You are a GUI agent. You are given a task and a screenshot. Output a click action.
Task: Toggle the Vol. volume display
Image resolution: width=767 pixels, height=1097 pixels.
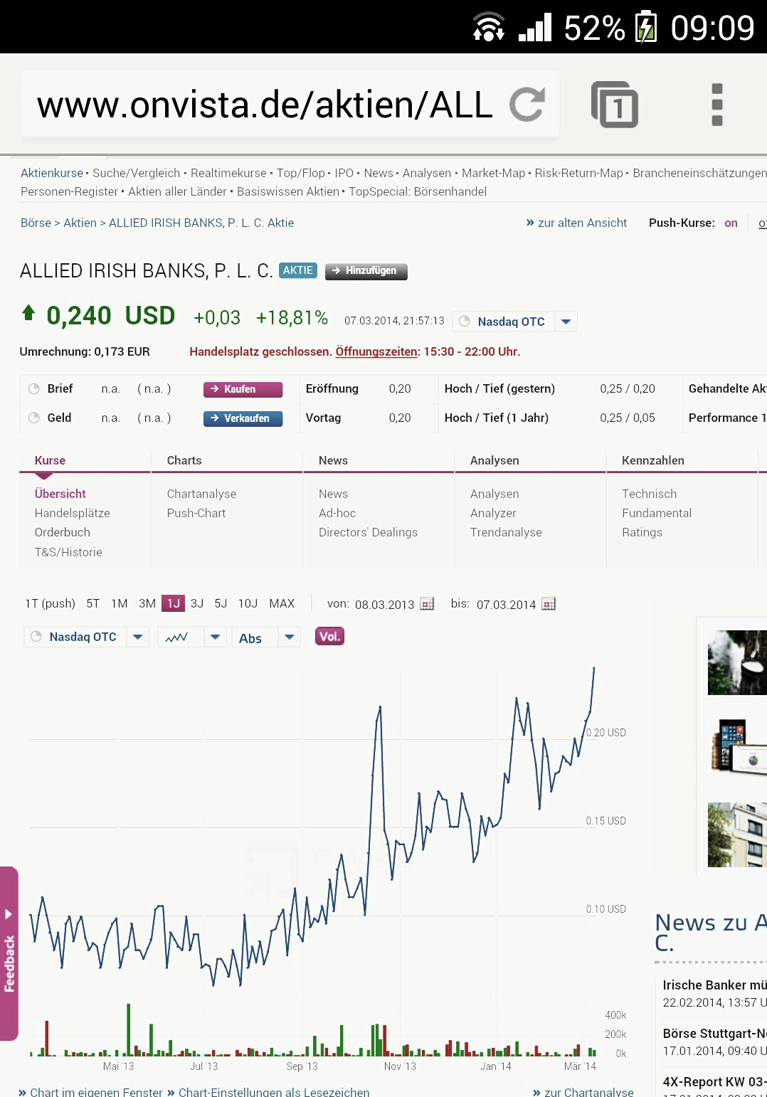click(x=329, y=637)
